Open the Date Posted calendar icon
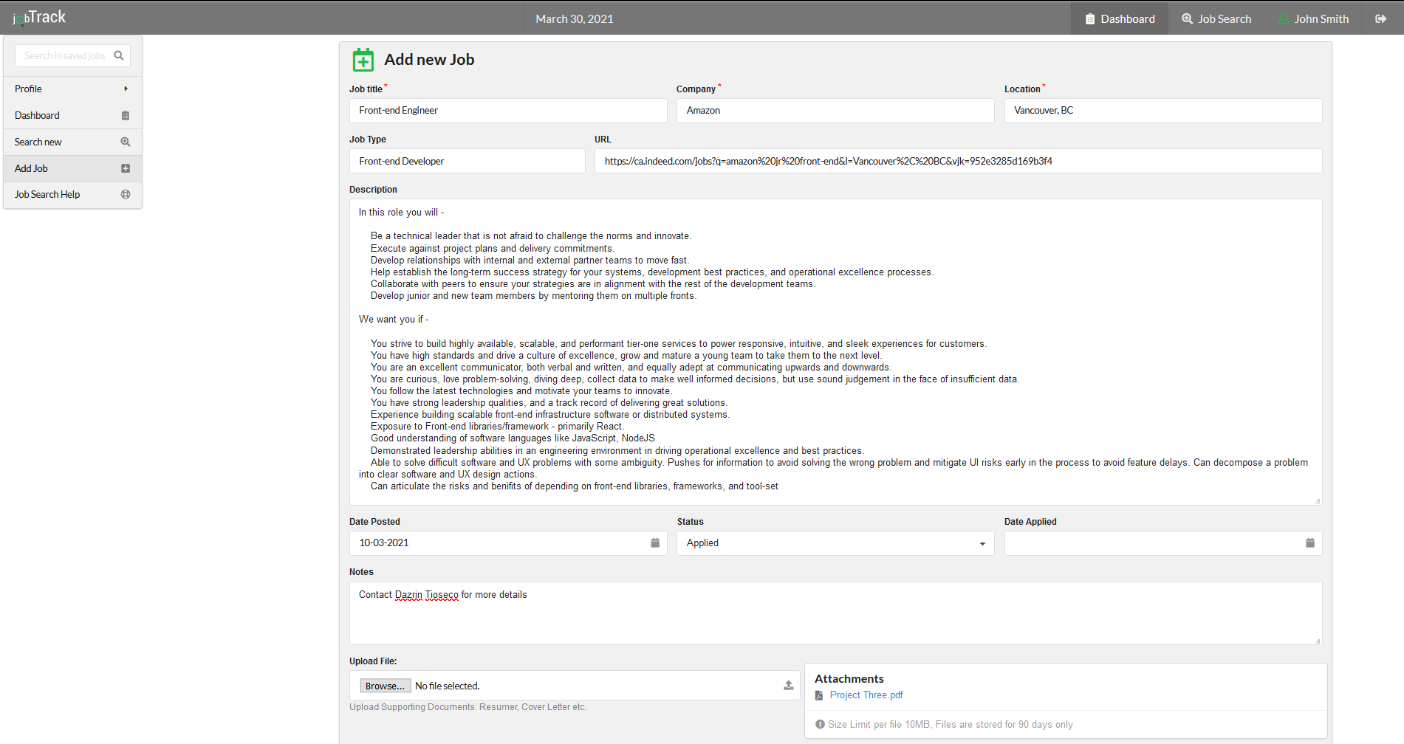 coord(655,543)
